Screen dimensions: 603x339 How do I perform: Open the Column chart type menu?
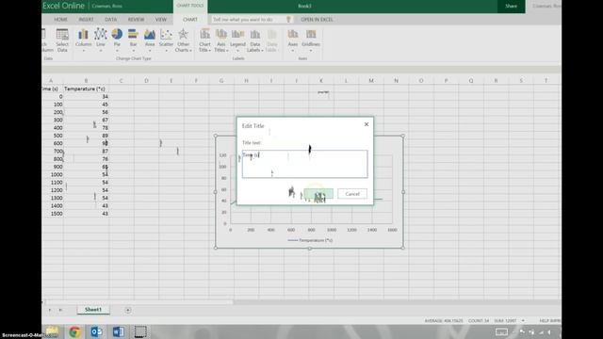83,40
